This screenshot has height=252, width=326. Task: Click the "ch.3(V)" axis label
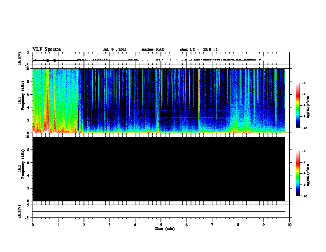pos(20,211)
